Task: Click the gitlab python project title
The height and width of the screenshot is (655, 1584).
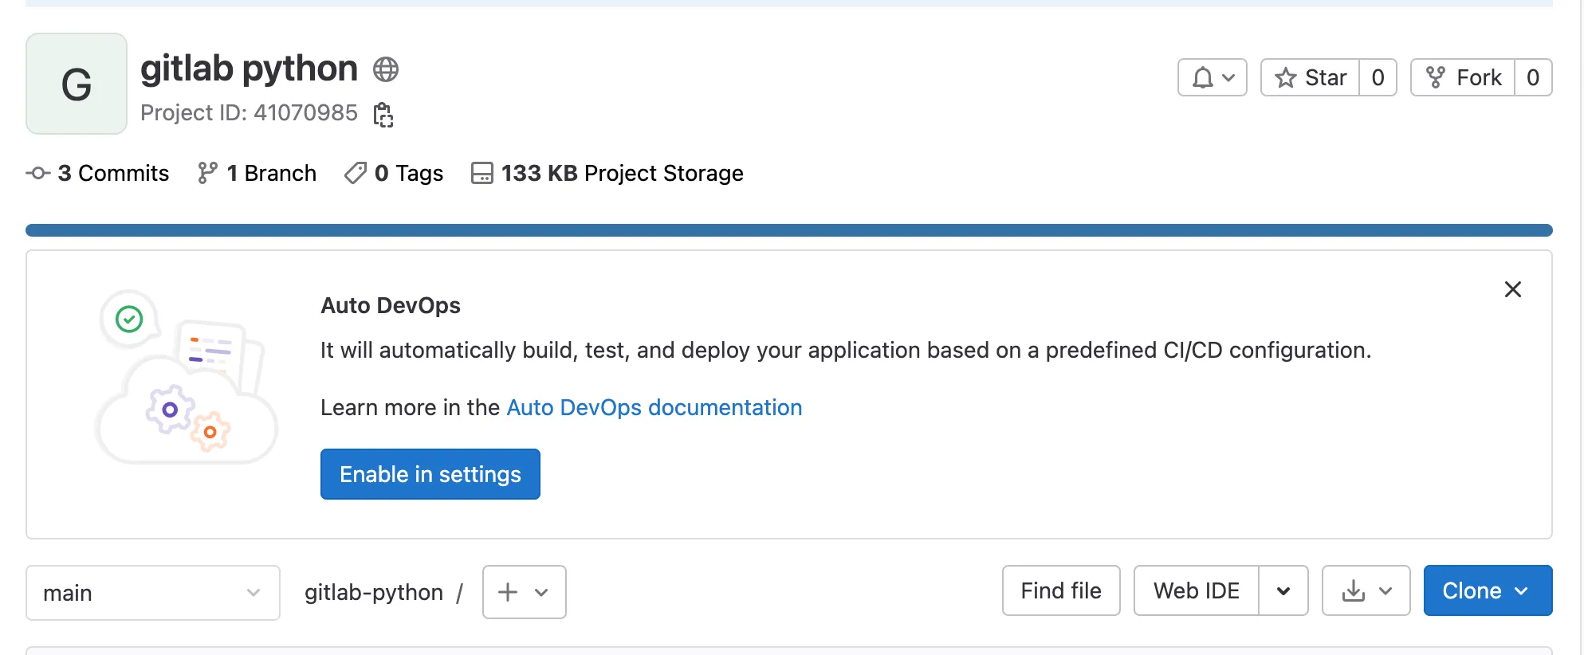Action: [249, 69]
